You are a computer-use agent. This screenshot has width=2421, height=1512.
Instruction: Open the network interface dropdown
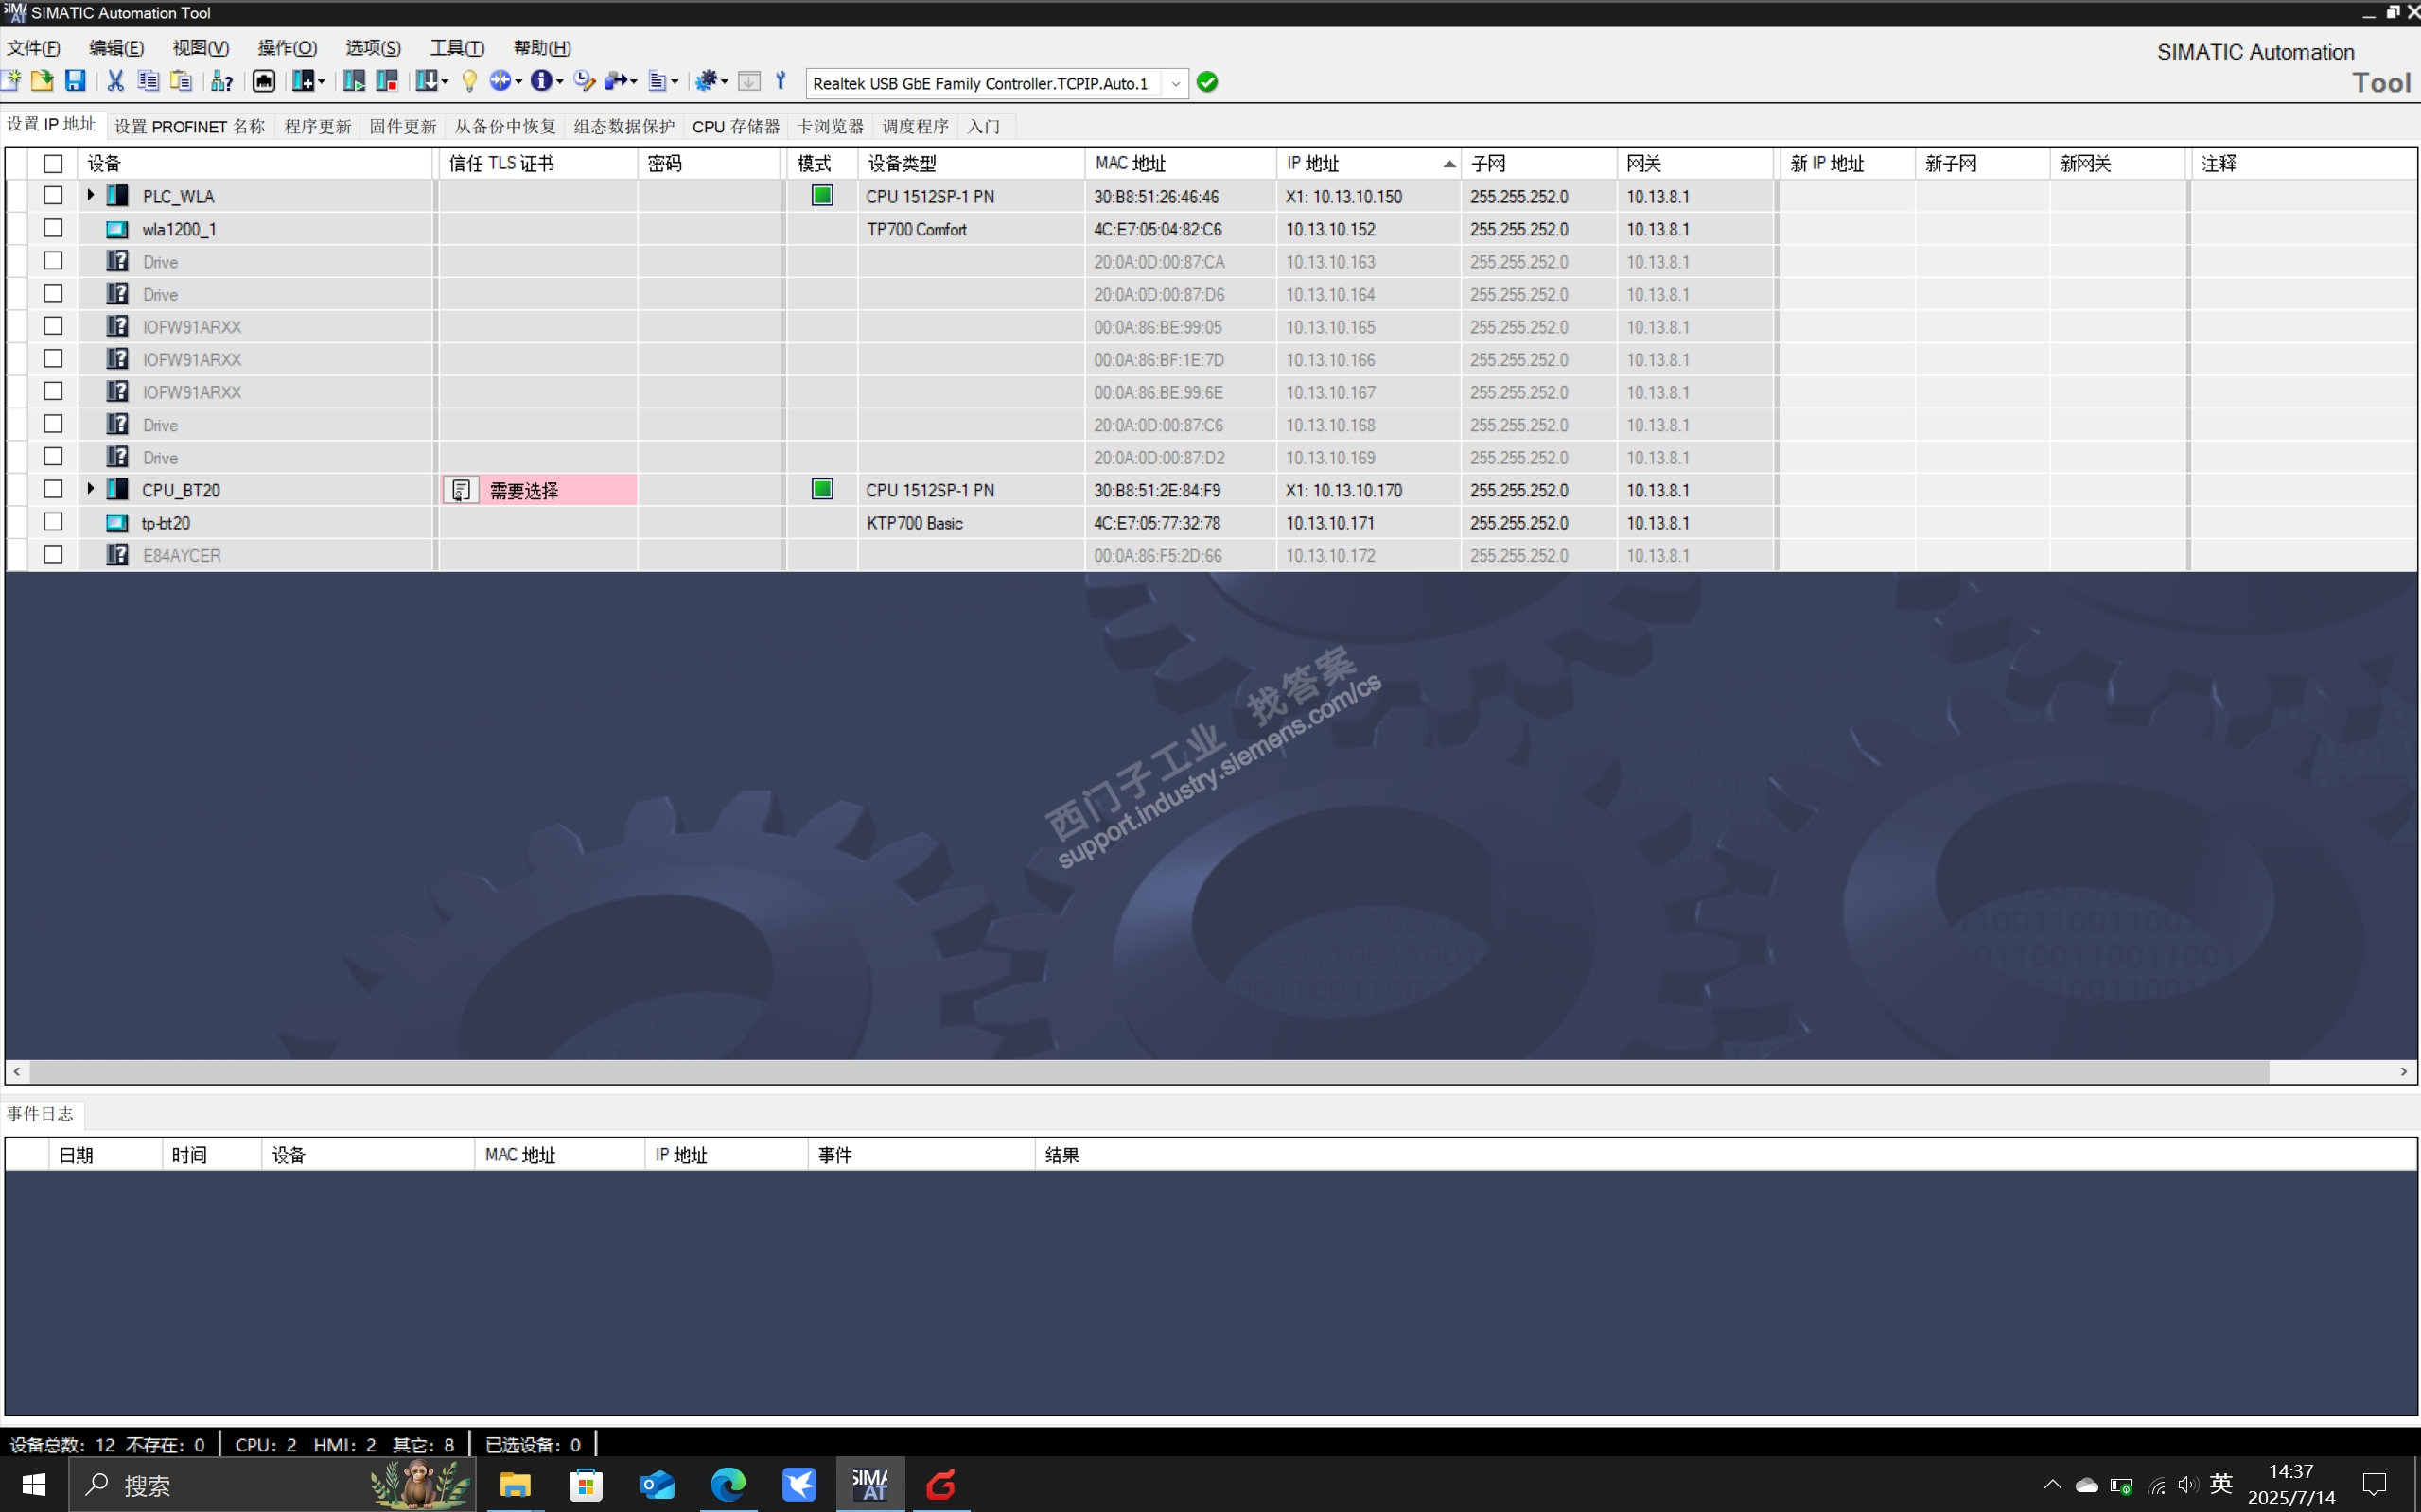click(1175, 83)
